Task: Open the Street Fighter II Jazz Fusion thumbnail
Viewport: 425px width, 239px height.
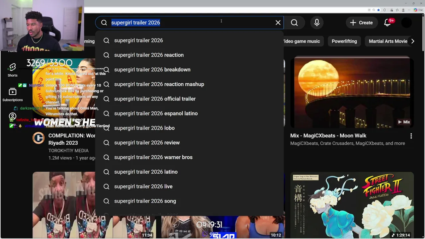Action: 352,205
